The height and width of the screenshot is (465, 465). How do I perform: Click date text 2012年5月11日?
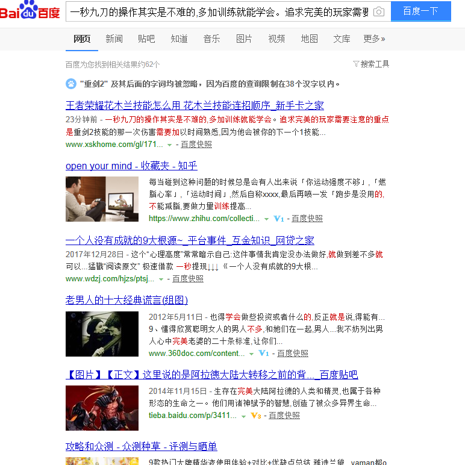click(x=175, y=317)
